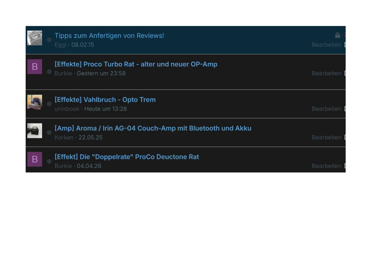Open the '[Effekte] Vahlbruch - Opto Trem' thread
369x261 pixels.
point(105,100)
